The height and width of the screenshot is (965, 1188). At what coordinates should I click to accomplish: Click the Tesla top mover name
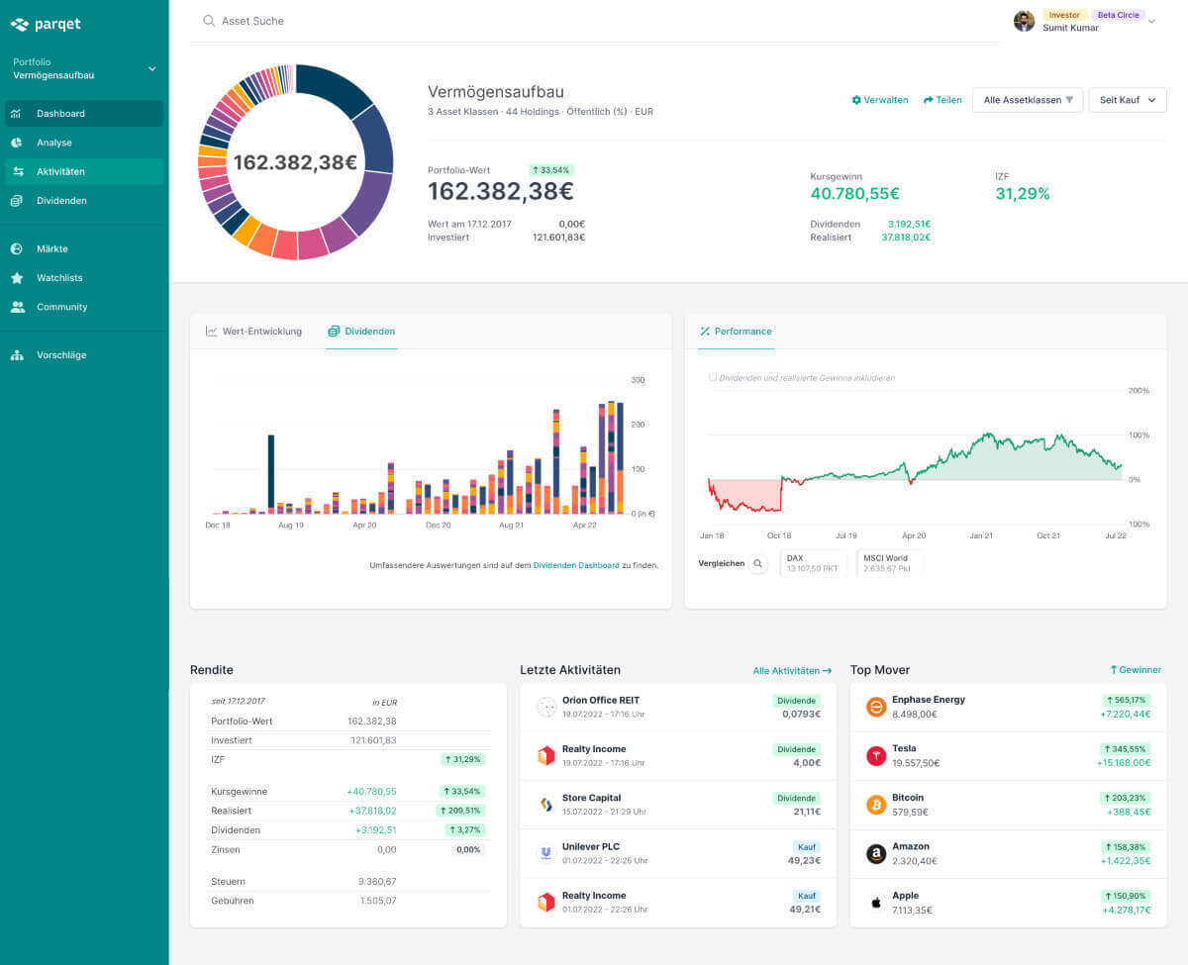point(904,749)
